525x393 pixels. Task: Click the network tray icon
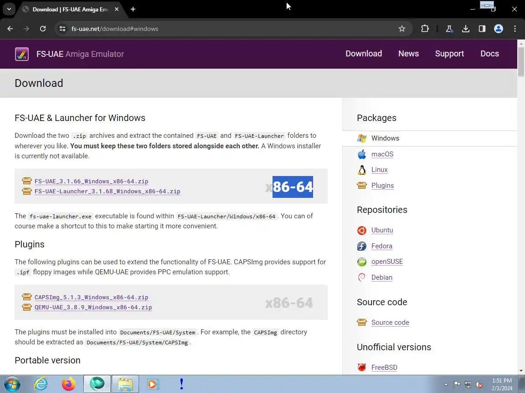pos(468,385)
